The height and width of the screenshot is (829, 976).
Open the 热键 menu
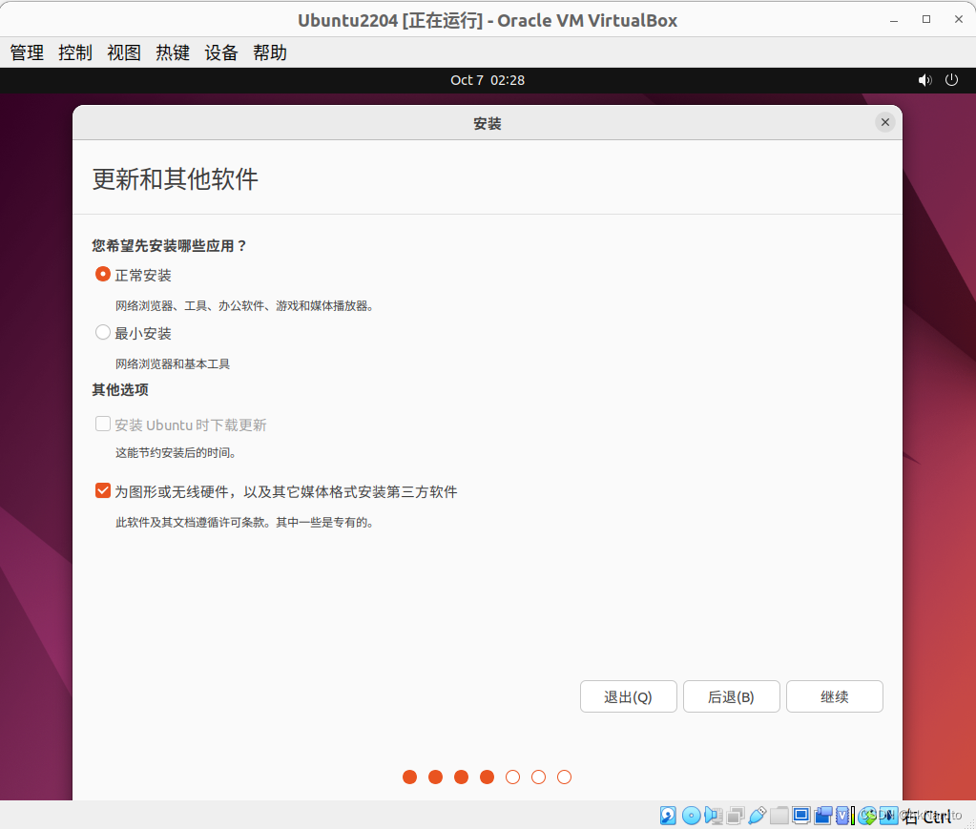pos(173,52)
